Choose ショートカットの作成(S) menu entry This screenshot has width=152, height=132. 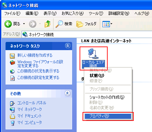[107, 97]
